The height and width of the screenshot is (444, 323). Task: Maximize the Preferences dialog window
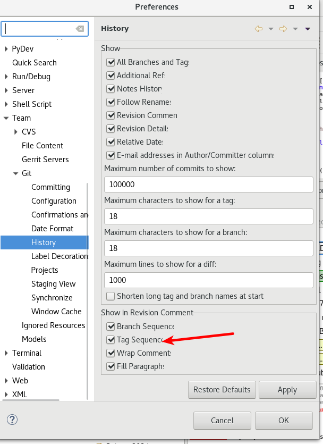pos(292,7)
